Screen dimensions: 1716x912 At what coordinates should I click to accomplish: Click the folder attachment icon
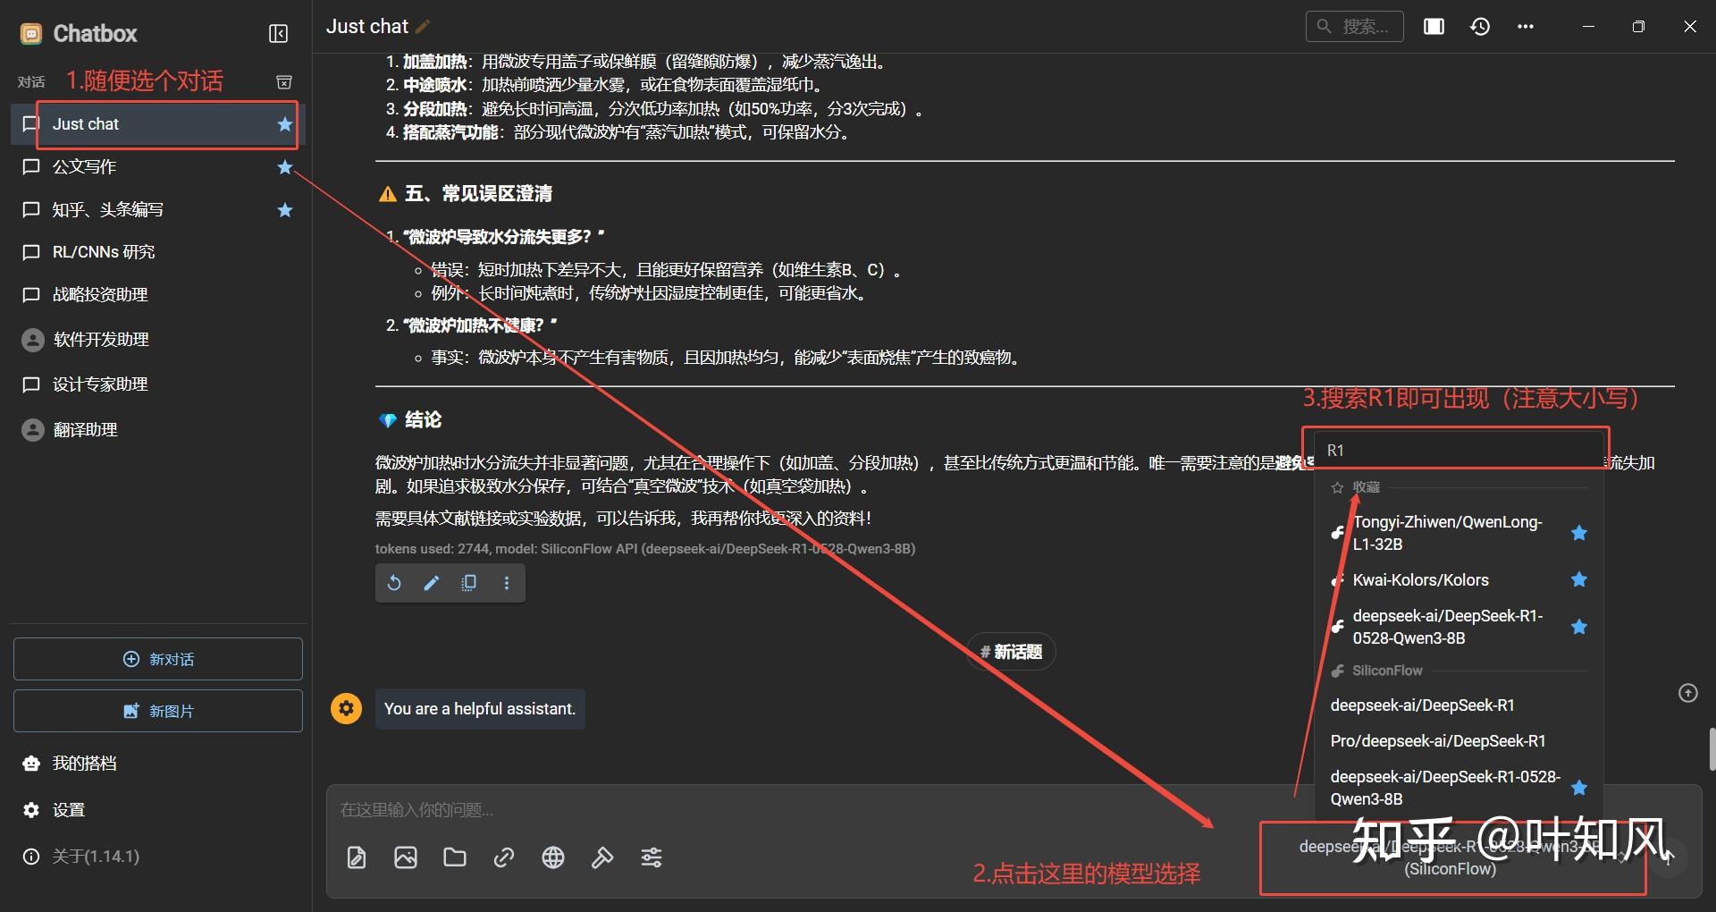(455, 857)
